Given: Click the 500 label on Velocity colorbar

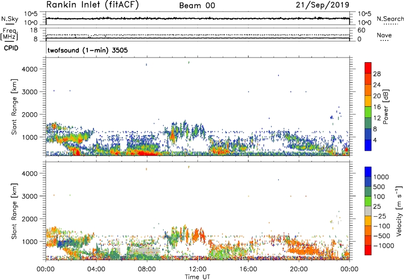Looking at the screenshot, I should [379, 187].
